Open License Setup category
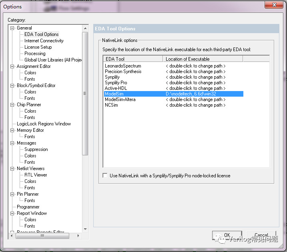This screenshot has height=252, width=287. tap(38, 47)
